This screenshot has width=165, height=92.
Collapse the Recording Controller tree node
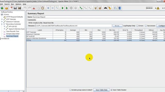(2, 24)
